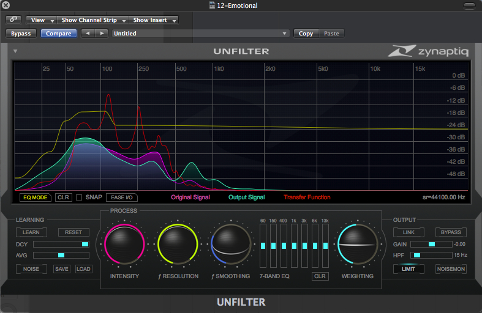
Task: Click the EASE I/O button
Action: (x=122, y=197)
